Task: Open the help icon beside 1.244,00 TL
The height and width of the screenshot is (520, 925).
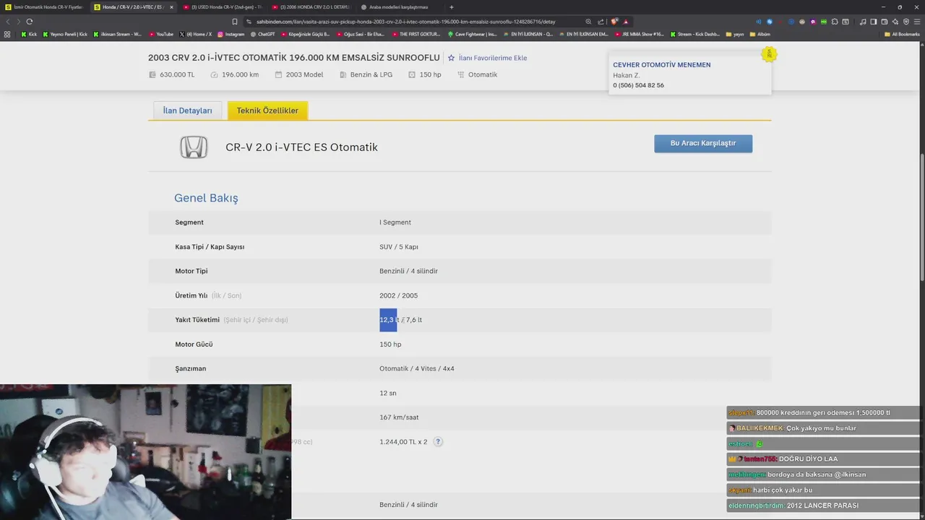Action: tap(438, 441)
